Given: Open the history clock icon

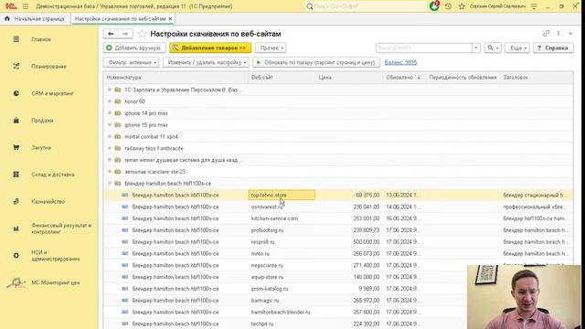Looking at the screenshot, I should pyautogui.click(x=448, y=6).
